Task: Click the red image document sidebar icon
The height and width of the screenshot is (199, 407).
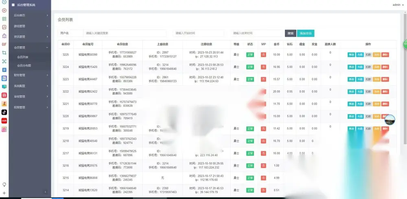Action: click(4, 27)
